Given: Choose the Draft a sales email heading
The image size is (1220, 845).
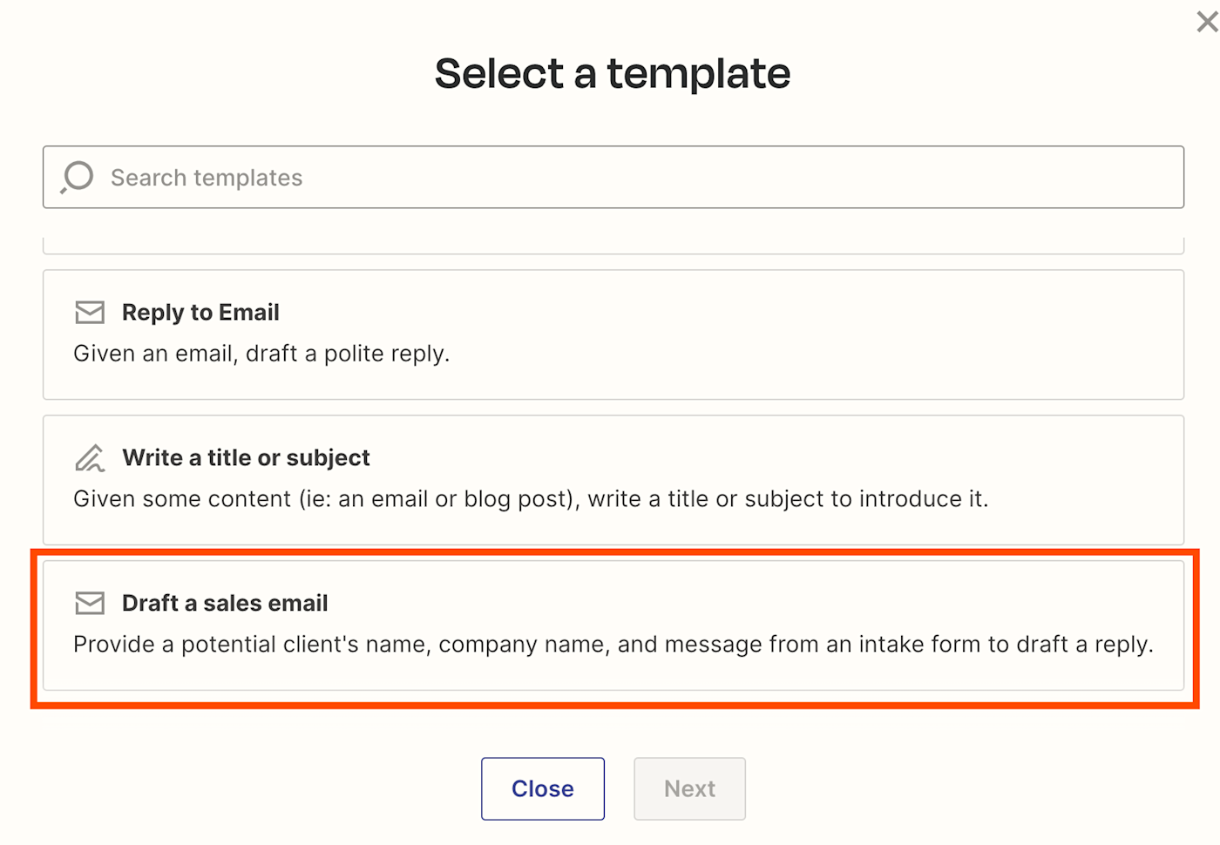Looking at the screenshot, I should click(225, 603).
